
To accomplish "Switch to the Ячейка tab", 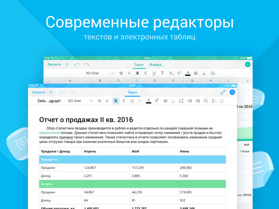I will 155,65.
